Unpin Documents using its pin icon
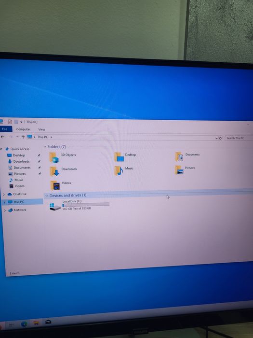Viewport: 253px width, 338px height. coord(40,168)
